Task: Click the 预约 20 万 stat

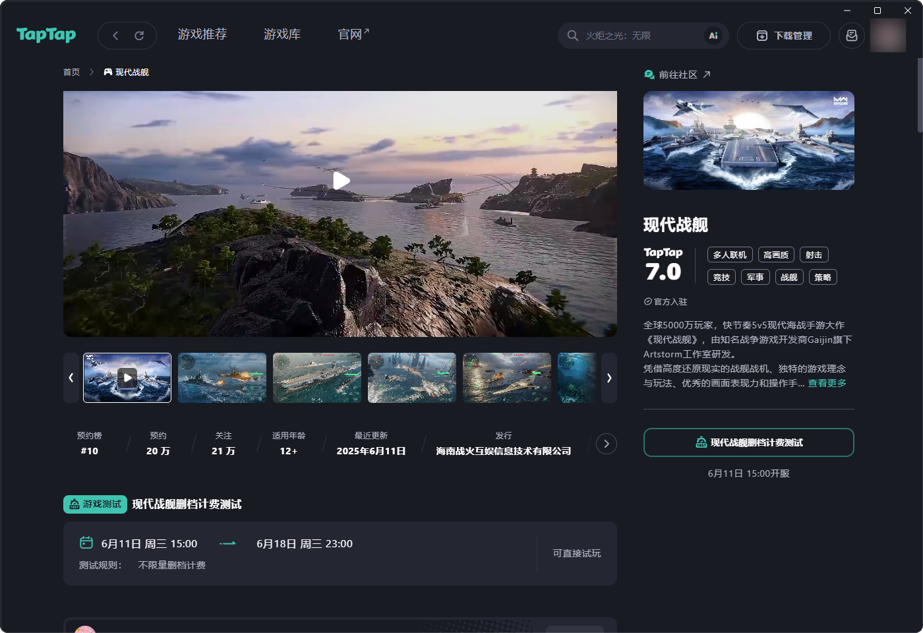Action: click(158, 444)
